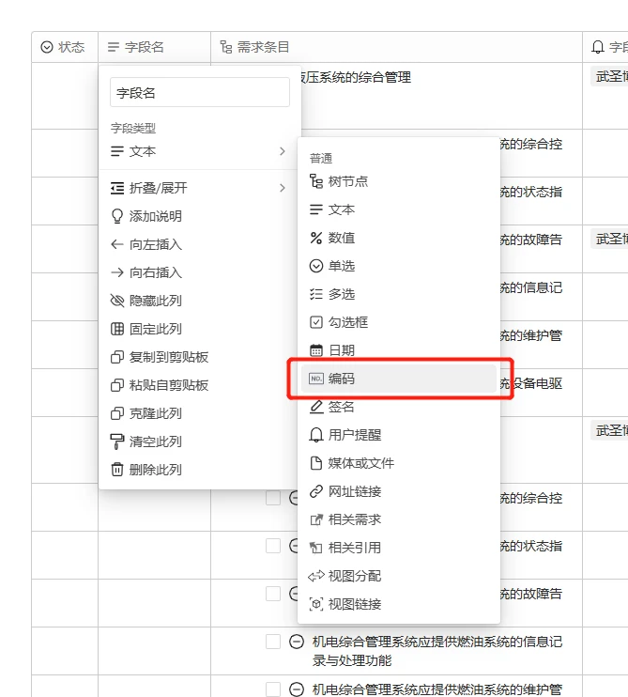628x697 pixels.
Task: Clone column with 克隆此列
Action: 199,413
